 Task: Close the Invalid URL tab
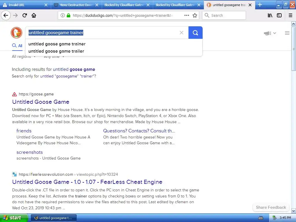tap(46, 5)
